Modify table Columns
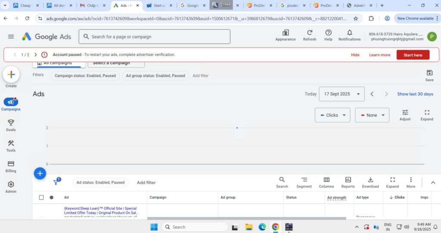The width and height of the screenshot is (441, 233). [x=326, y=182]
